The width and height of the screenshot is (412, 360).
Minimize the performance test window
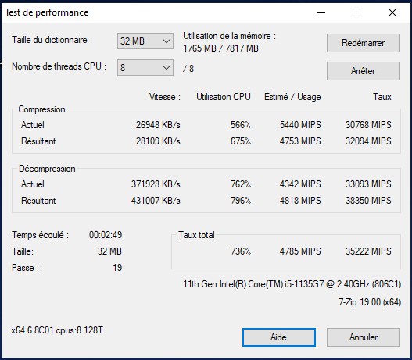321,12
